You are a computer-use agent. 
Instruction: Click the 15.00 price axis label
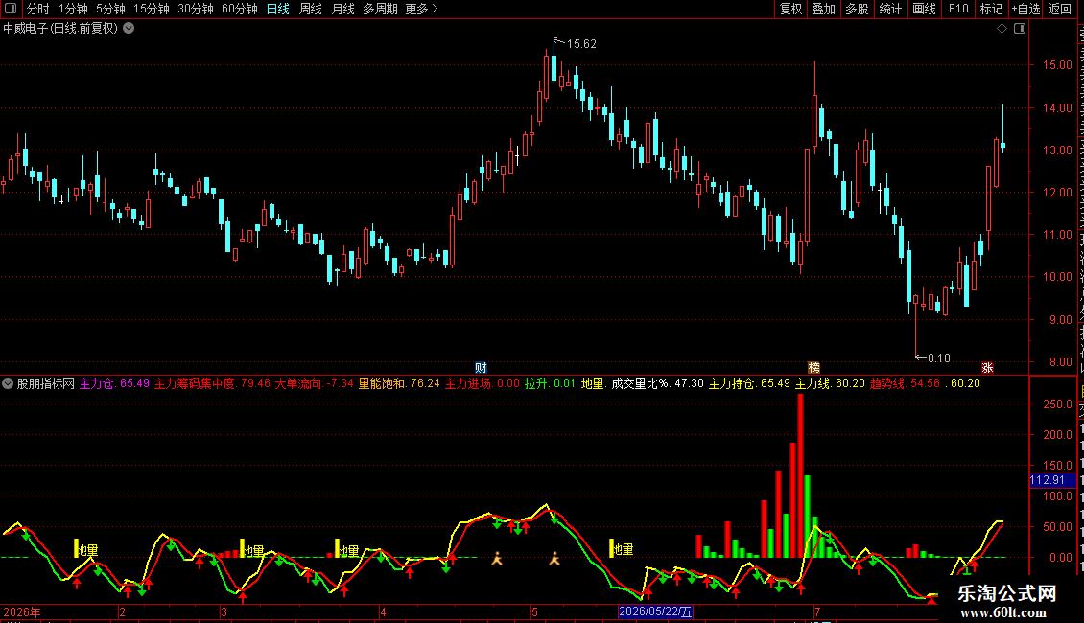[x=1057, y=65]
